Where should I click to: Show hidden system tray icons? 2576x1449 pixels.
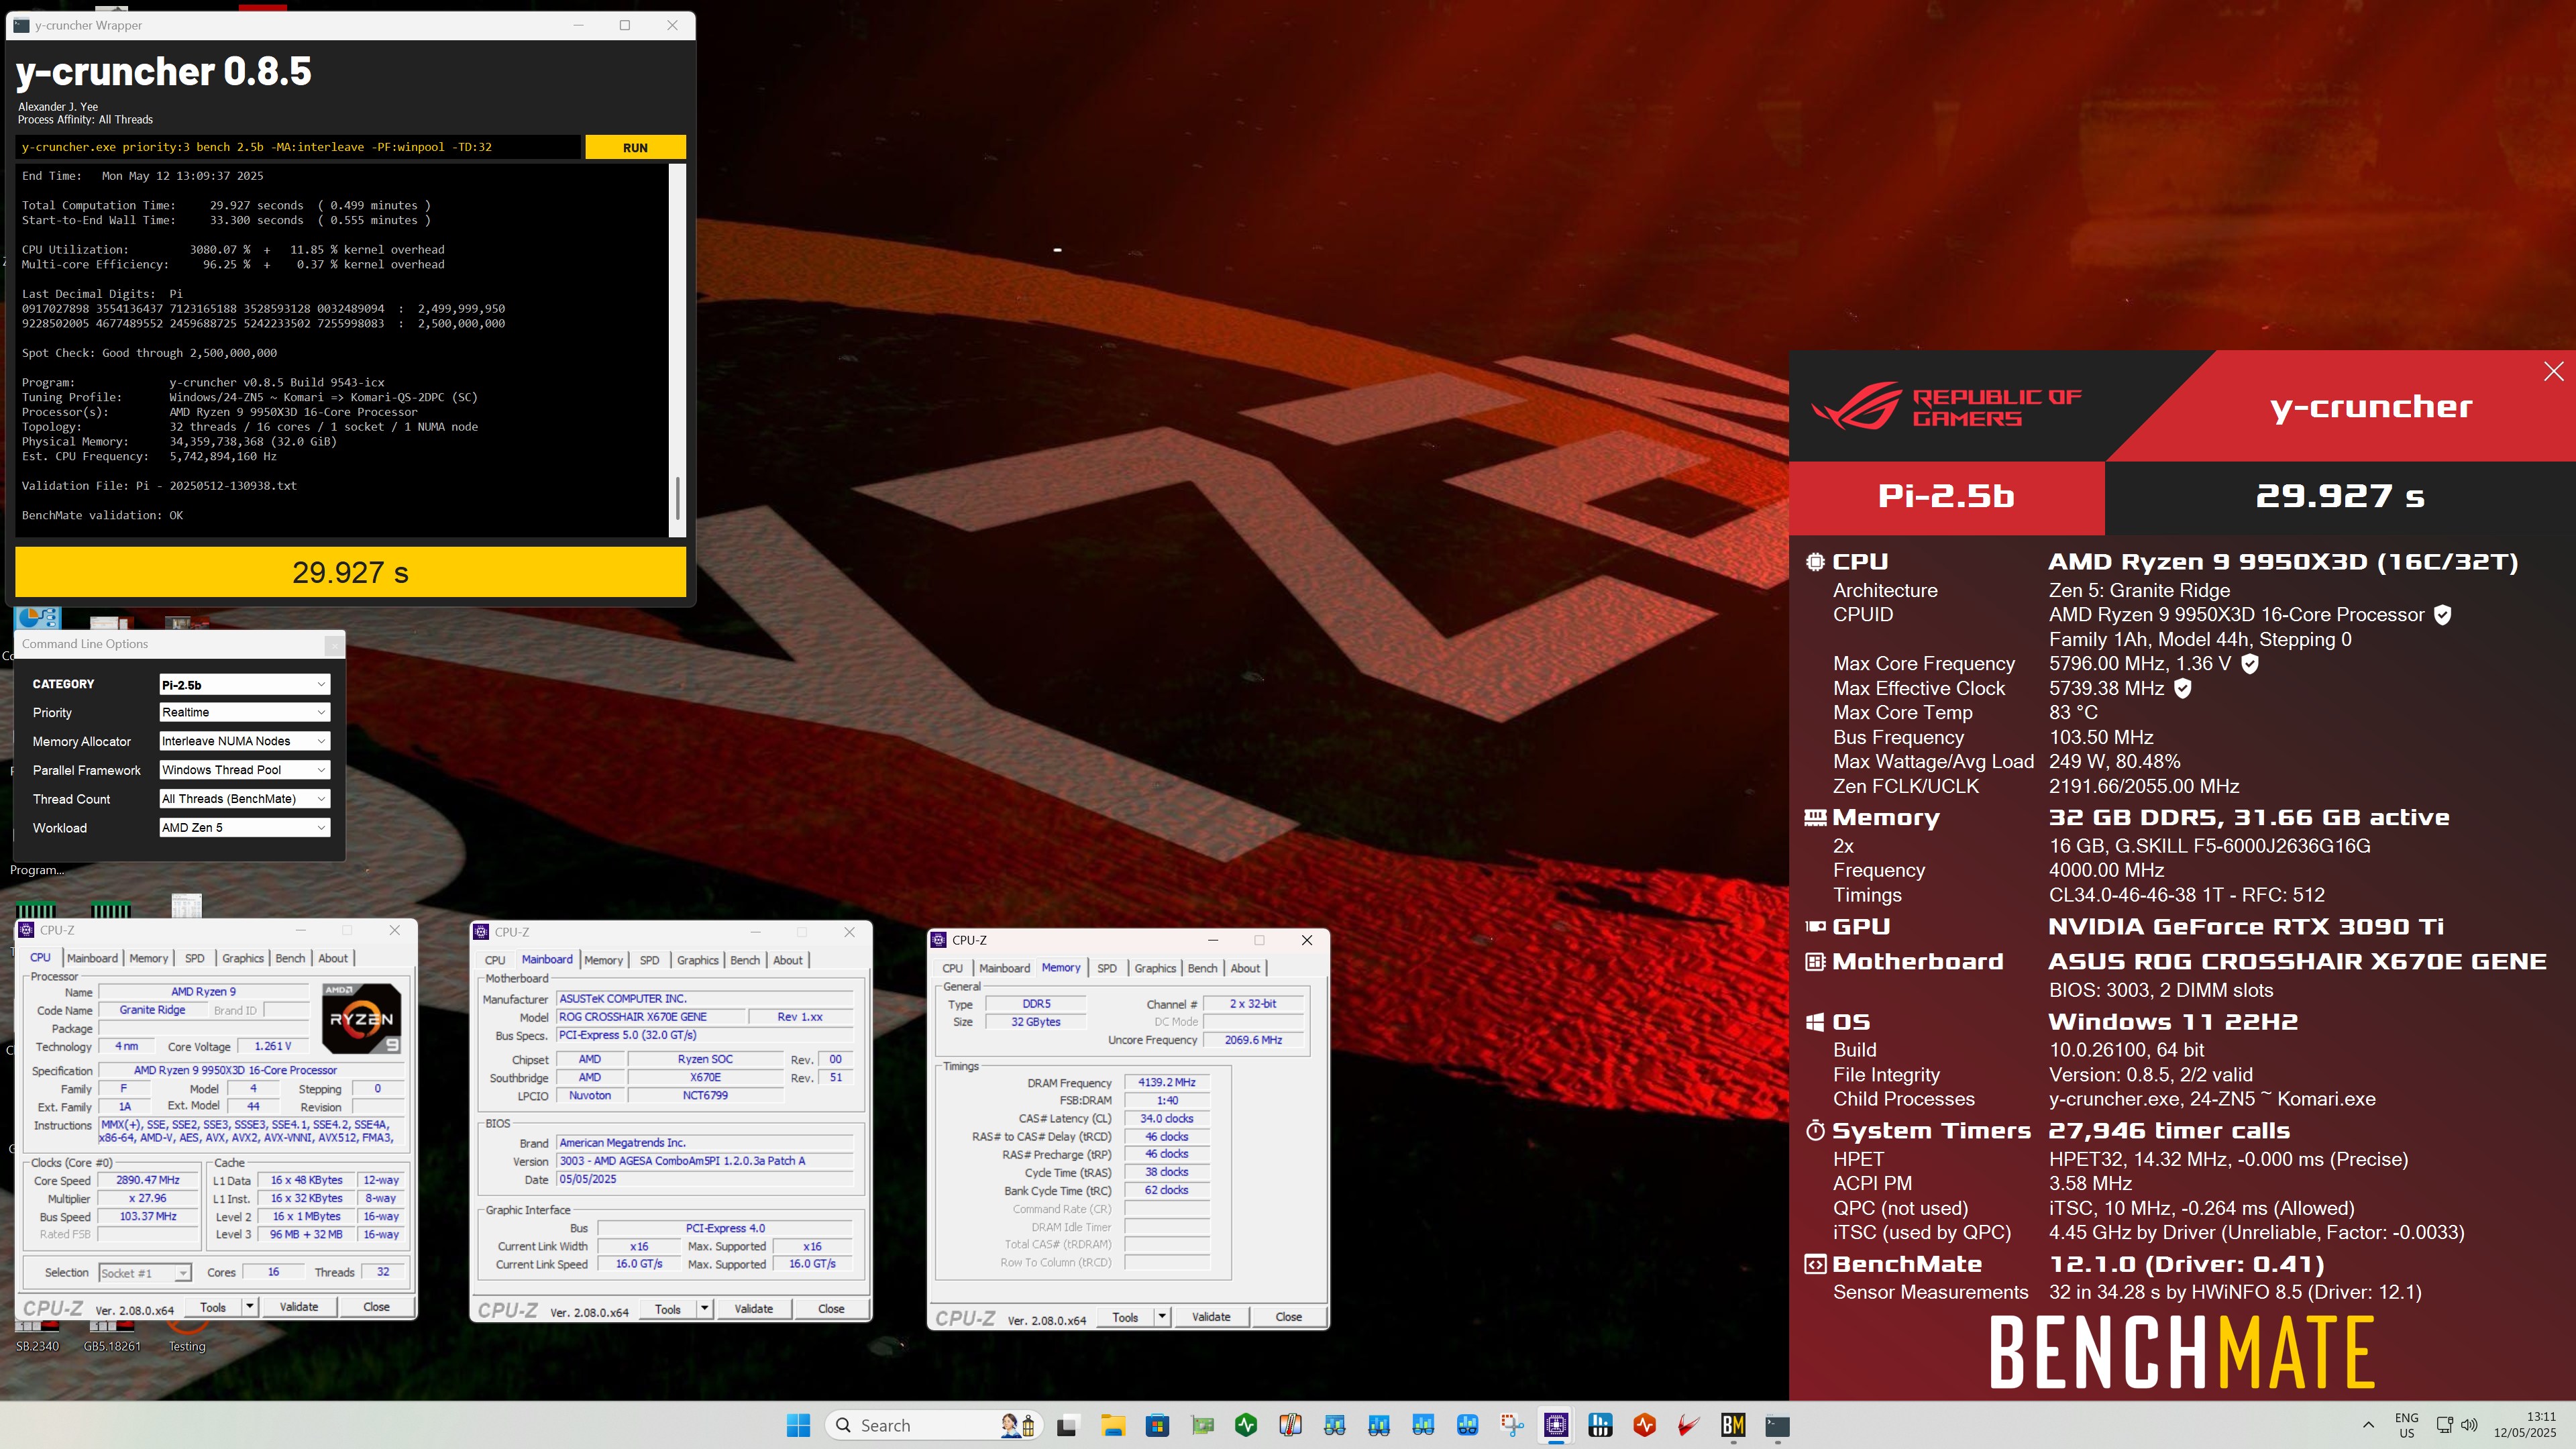(x=2368, y=1426)
